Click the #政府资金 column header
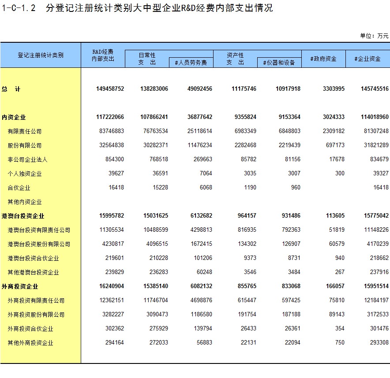390x378 pixels. point(323,59)
